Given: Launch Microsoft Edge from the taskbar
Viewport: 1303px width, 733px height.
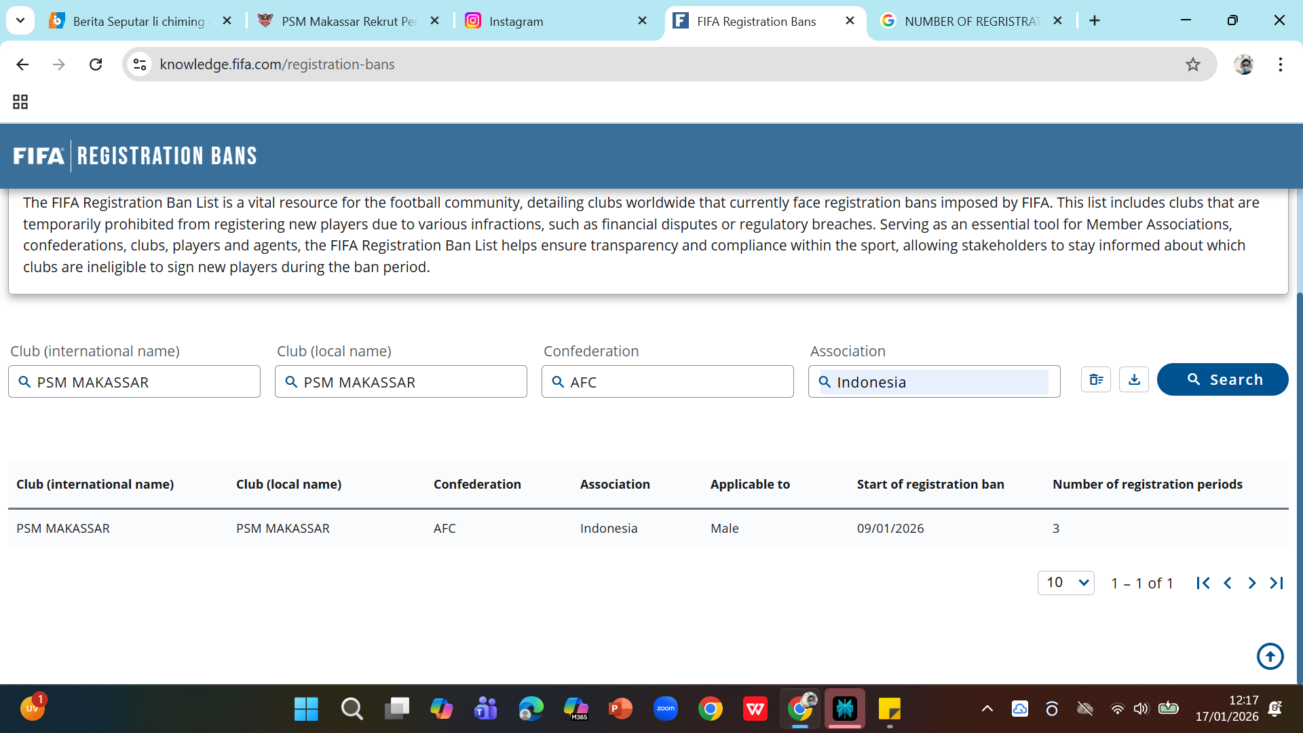Looking at the screenshot, I should click(531, 709).
